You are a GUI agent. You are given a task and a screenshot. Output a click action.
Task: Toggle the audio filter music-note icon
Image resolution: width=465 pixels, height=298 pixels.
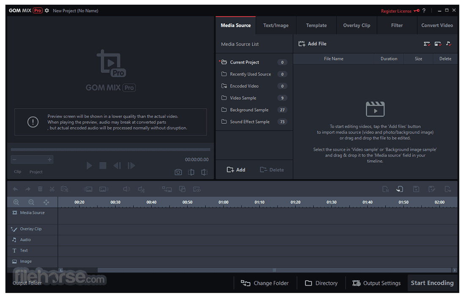tap(449, 44)
